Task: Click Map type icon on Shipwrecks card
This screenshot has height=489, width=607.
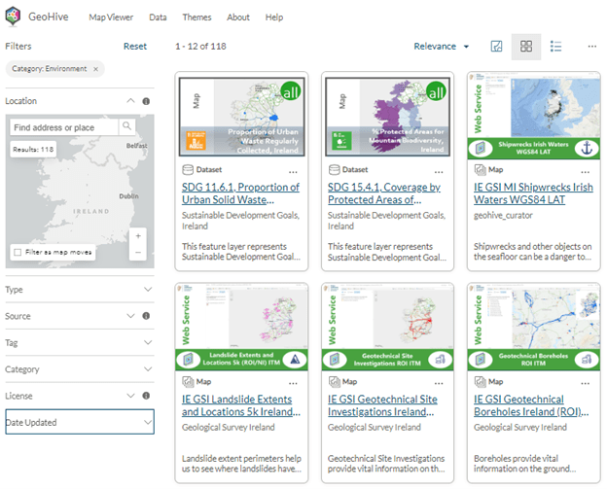Action: pos(480,169)
